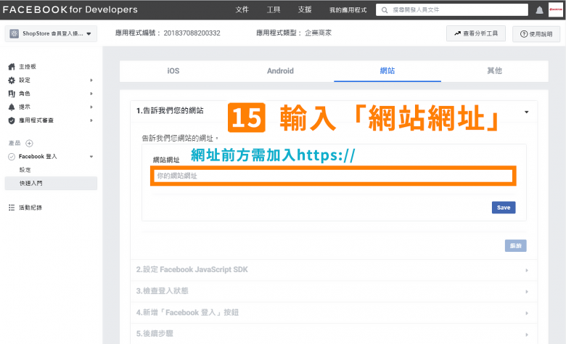Viewport: 566px width, 344px height.
Task: Open 設定 under Facebook 登入
Action: [25, 170]
